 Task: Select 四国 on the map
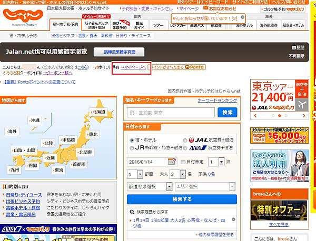click(32, 166)
